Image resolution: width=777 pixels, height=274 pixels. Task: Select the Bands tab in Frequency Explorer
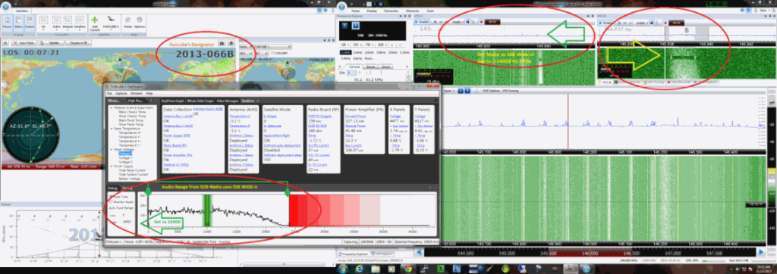(x=371, y=66)
